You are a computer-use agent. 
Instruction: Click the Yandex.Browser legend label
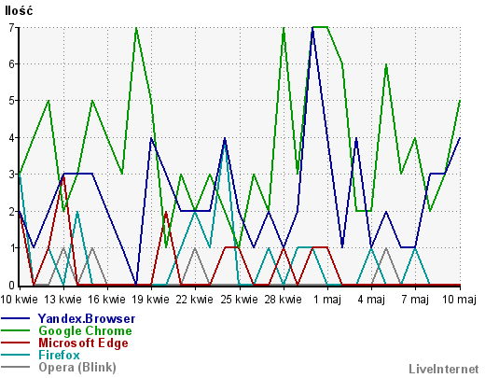coord(87,319)
